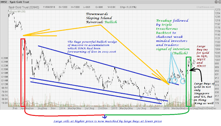Click the 0.14M volume axis label
The height and width of the screenshot is (126, 221).
point(4,80)
